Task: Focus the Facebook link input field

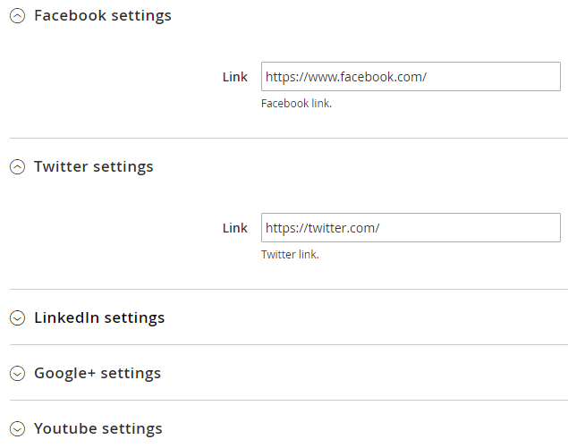Action: [411, 76]
